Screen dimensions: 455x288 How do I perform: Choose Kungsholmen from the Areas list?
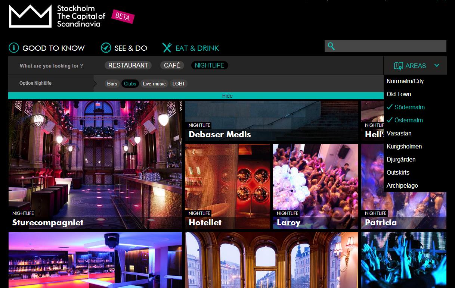coord(404,146)
